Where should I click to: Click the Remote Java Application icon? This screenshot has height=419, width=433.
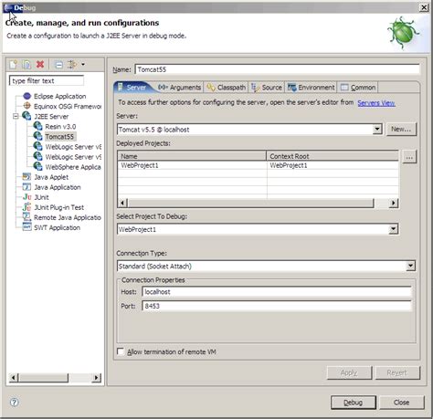tap(26, 217)
